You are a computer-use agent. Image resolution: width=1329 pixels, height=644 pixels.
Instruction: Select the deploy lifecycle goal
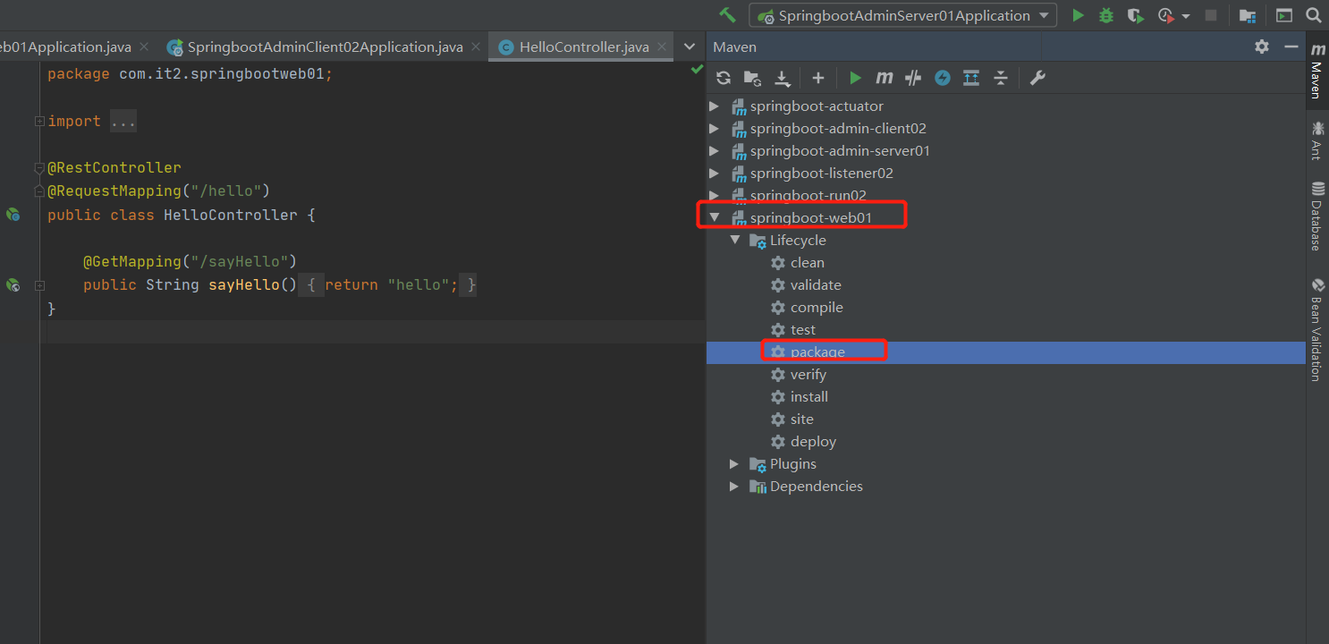(813, 441)
